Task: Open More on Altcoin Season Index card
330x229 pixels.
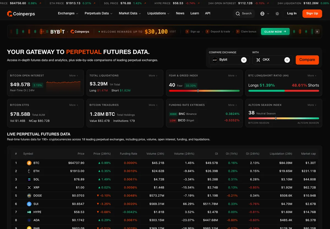Action: click(312, 105)
